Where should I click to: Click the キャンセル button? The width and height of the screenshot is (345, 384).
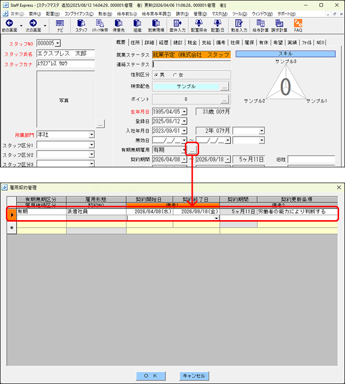coord(194,376)
